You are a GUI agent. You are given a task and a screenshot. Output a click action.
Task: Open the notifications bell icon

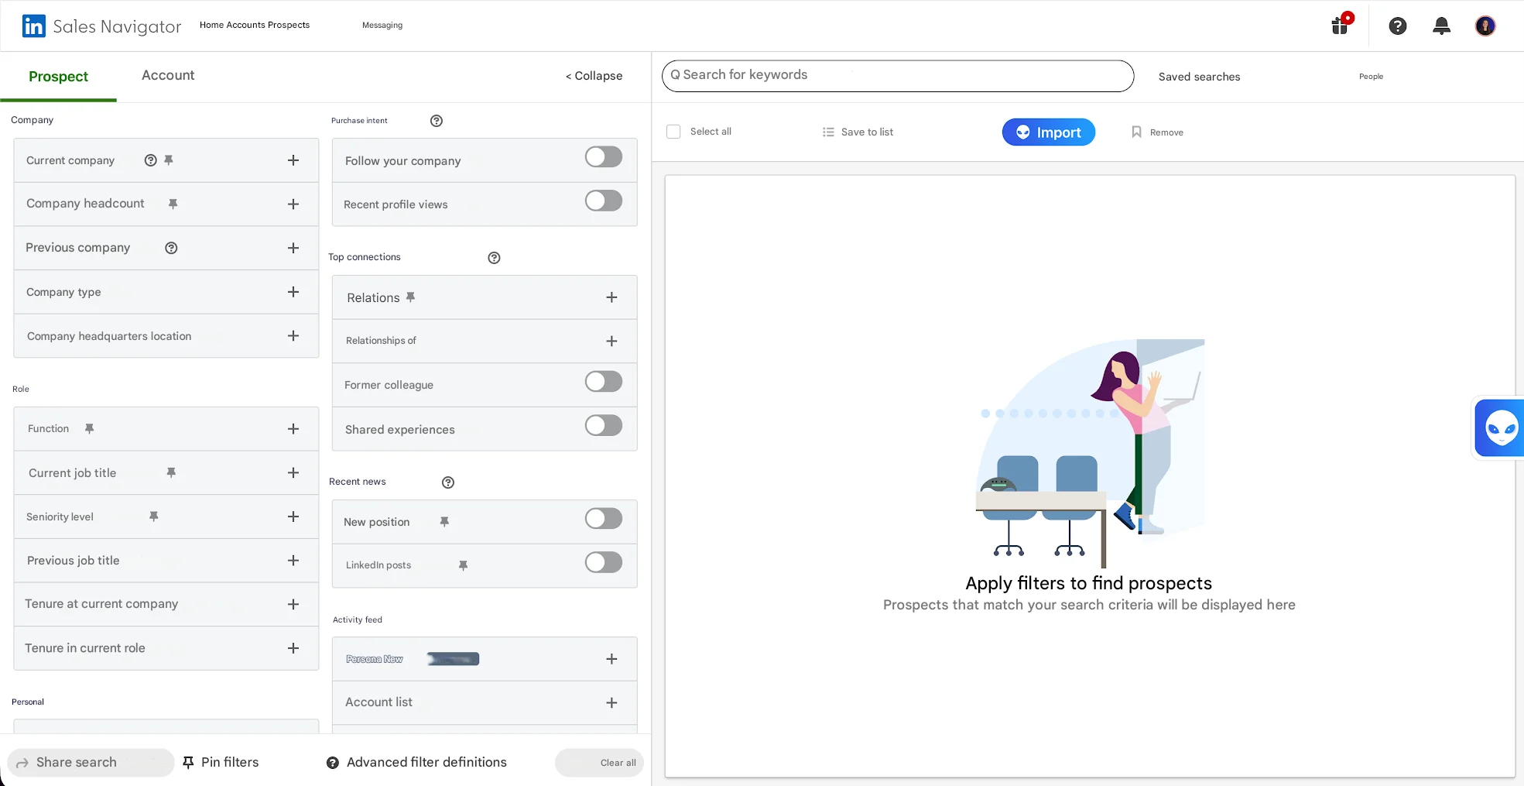1441,26
